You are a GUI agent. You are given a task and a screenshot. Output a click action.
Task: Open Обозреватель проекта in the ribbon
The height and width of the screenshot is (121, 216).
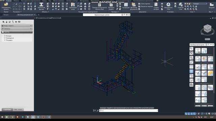[x=6, y=6]
